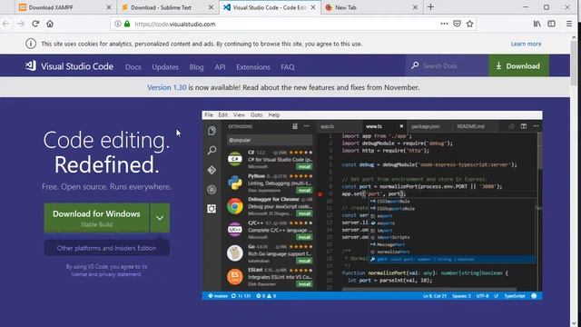This screenshot has height=327, width=581.
Task: Click Other platforms and Insiders Edition button
Action: pyautogui.click(x=107, y=248)
